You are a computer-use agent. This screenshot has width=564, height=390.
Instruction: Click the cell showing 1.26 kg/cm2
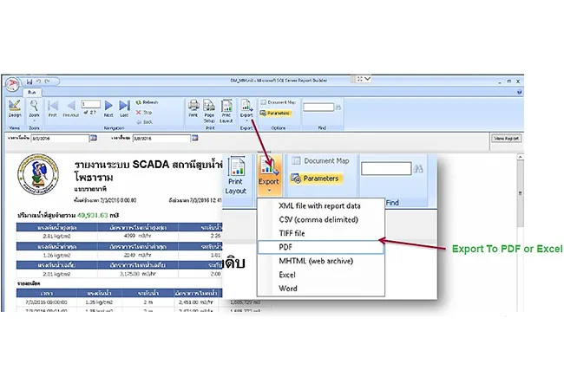pos(56,256)
